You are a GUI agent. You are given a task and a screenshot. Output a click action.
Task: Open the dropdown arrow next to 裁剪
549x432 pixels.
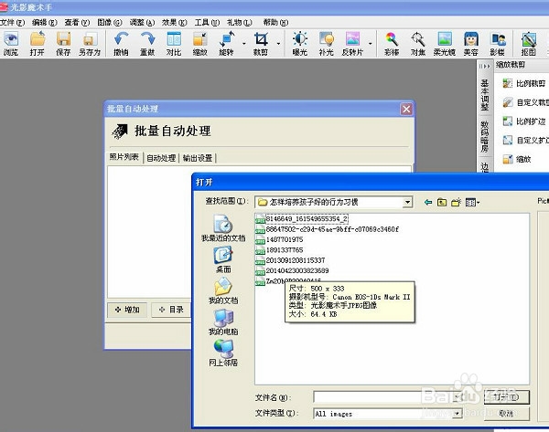click(278, 44)
